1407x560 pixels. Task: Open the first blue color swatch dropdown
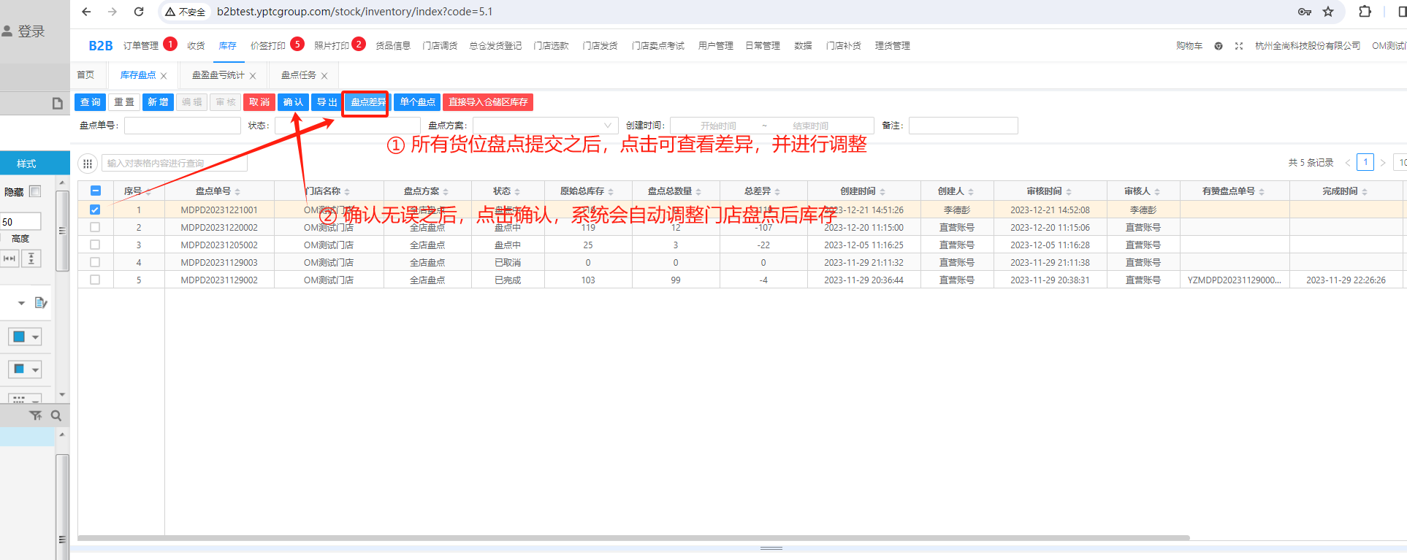[x=25, y=337]
